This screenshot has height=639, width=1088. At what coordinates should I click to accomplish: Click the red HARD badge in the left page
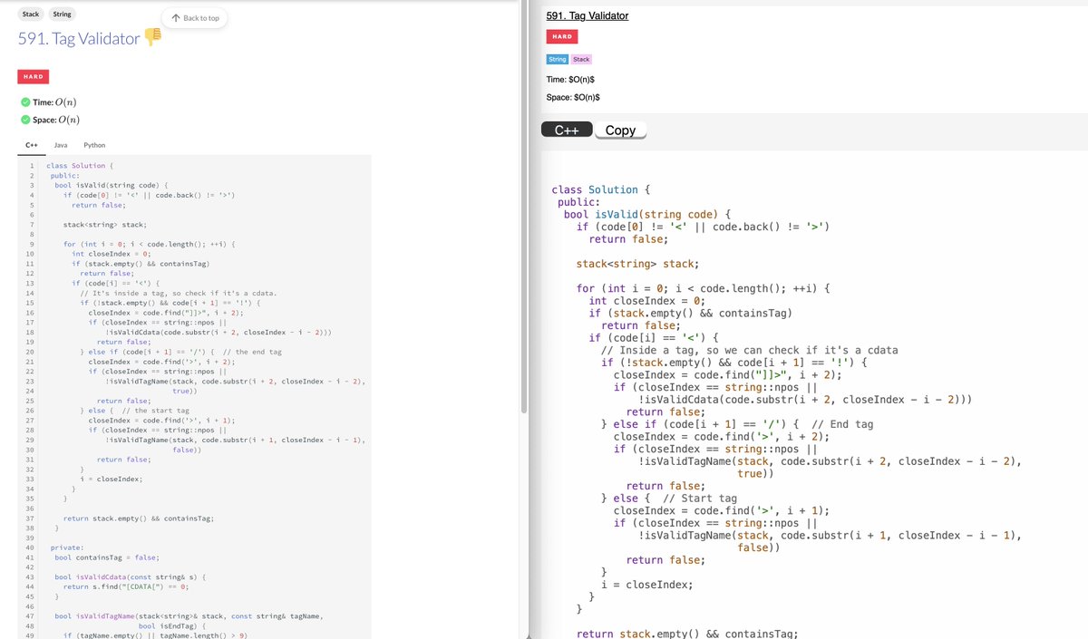click(33, 77)
